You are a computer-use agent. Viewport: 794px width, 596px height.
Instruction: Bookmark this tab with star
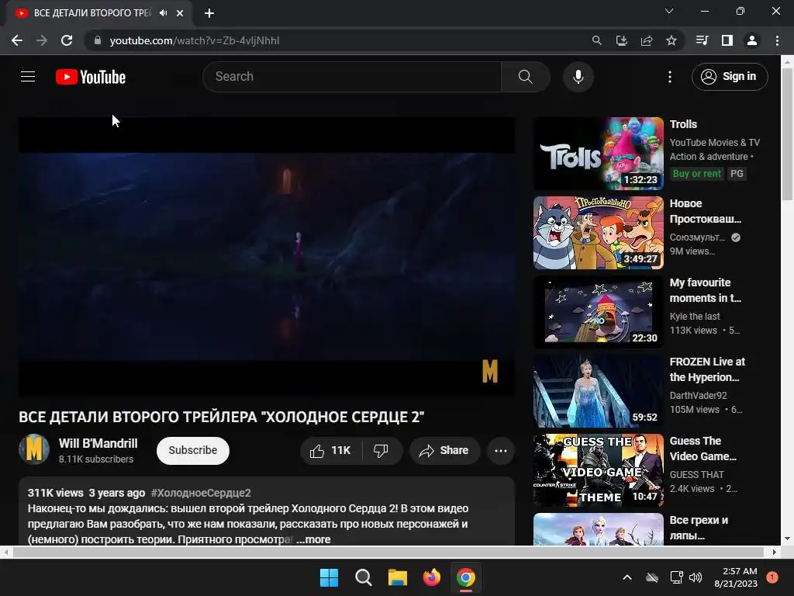click(x=671, y=40)
